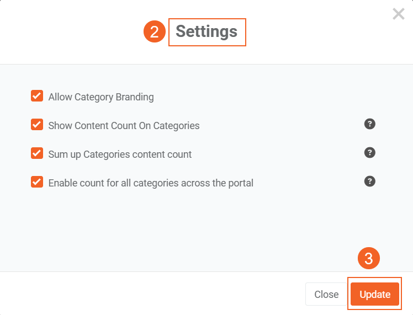This screenshot has width=413, height=315.
Task: Click the Settings dialog title
Action: coord(206,31)
